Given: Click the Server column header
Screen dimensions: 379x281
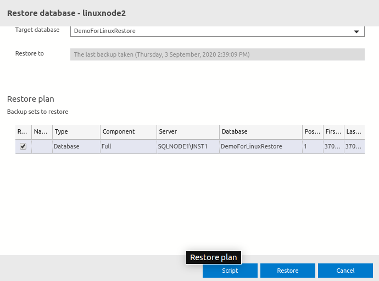Looking at the screenshot, I should 187,132.
